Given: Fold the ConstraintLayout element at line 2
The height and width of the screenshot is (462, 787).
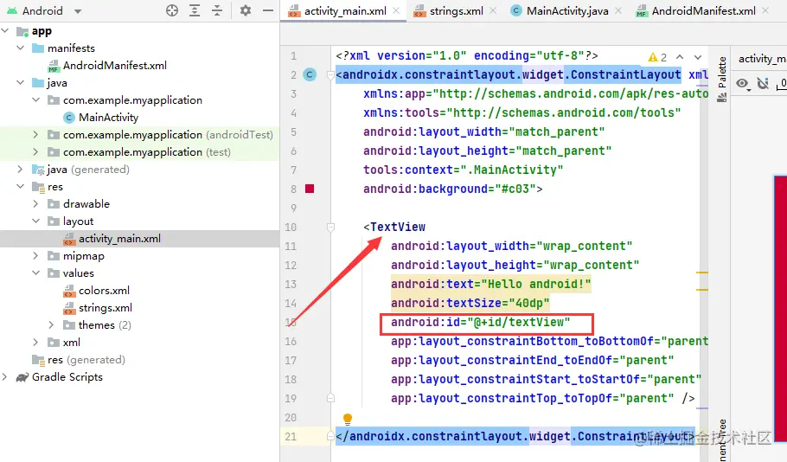Looking at the screenshot, I should [x=330, y=75].
